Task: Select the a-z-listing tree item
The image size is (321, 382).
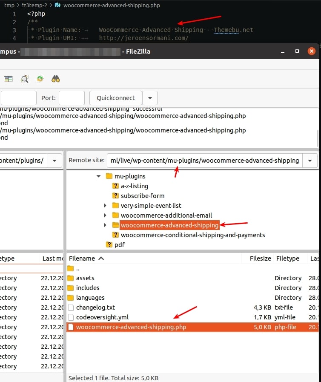Action: pos(135,186)
